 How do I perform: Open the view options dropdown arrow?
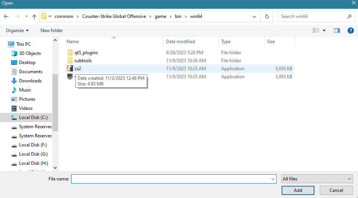(324, 31)
